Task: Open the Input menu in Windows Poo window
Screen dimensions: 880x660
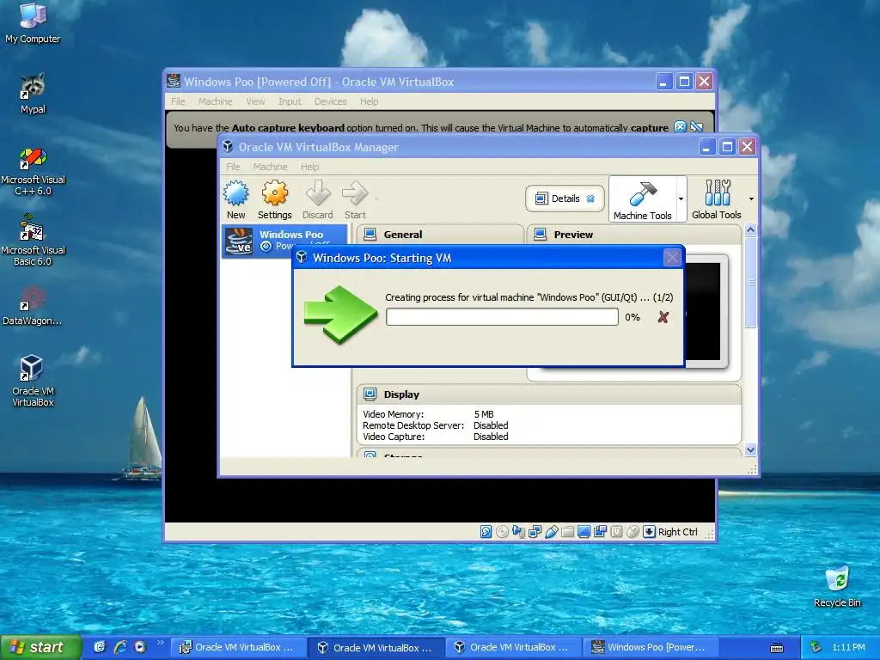Action: tap(290, 101)
